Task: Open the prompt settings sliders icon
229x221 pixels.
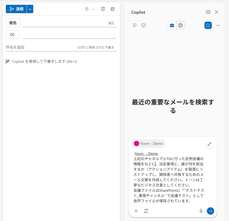Action: click(146, 211)
